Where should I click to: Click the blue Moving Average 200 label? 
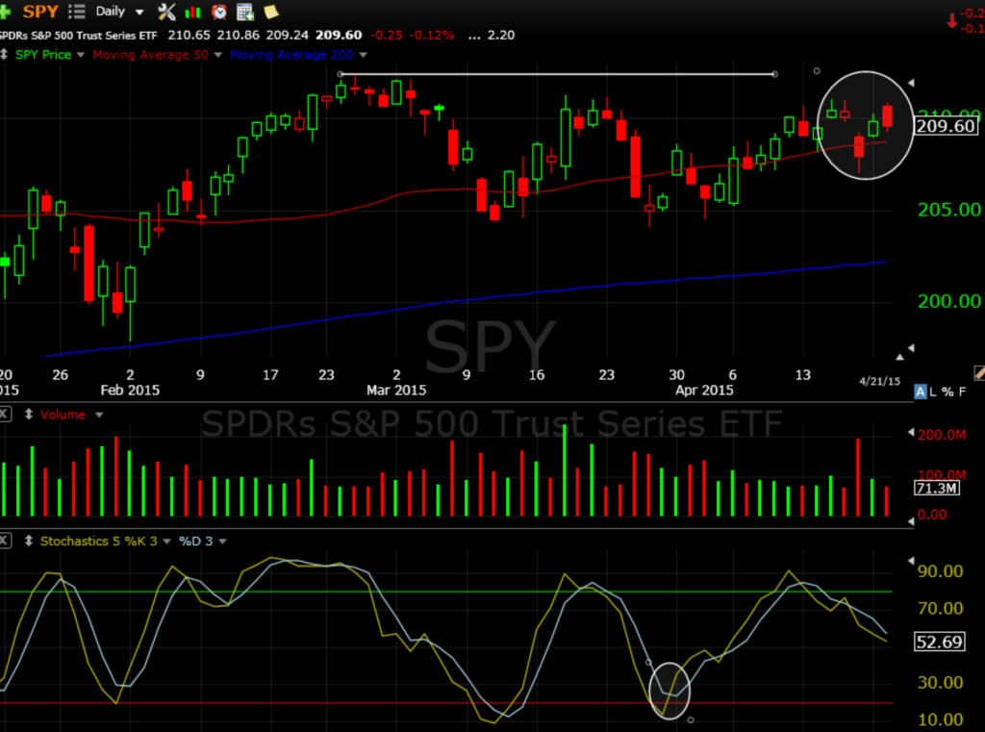[x=291, y=55]
